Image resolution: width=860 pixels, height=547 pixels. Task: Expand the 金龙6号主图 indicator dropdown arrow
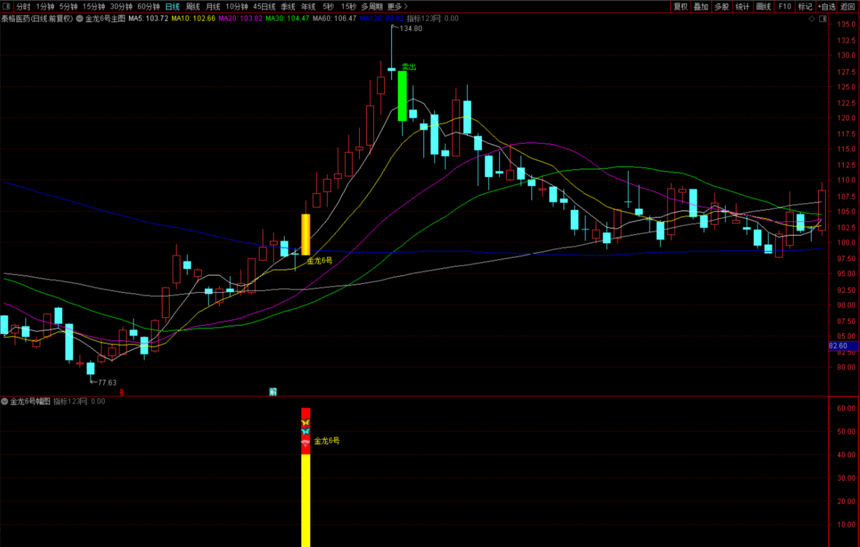[x=80, y=19]
